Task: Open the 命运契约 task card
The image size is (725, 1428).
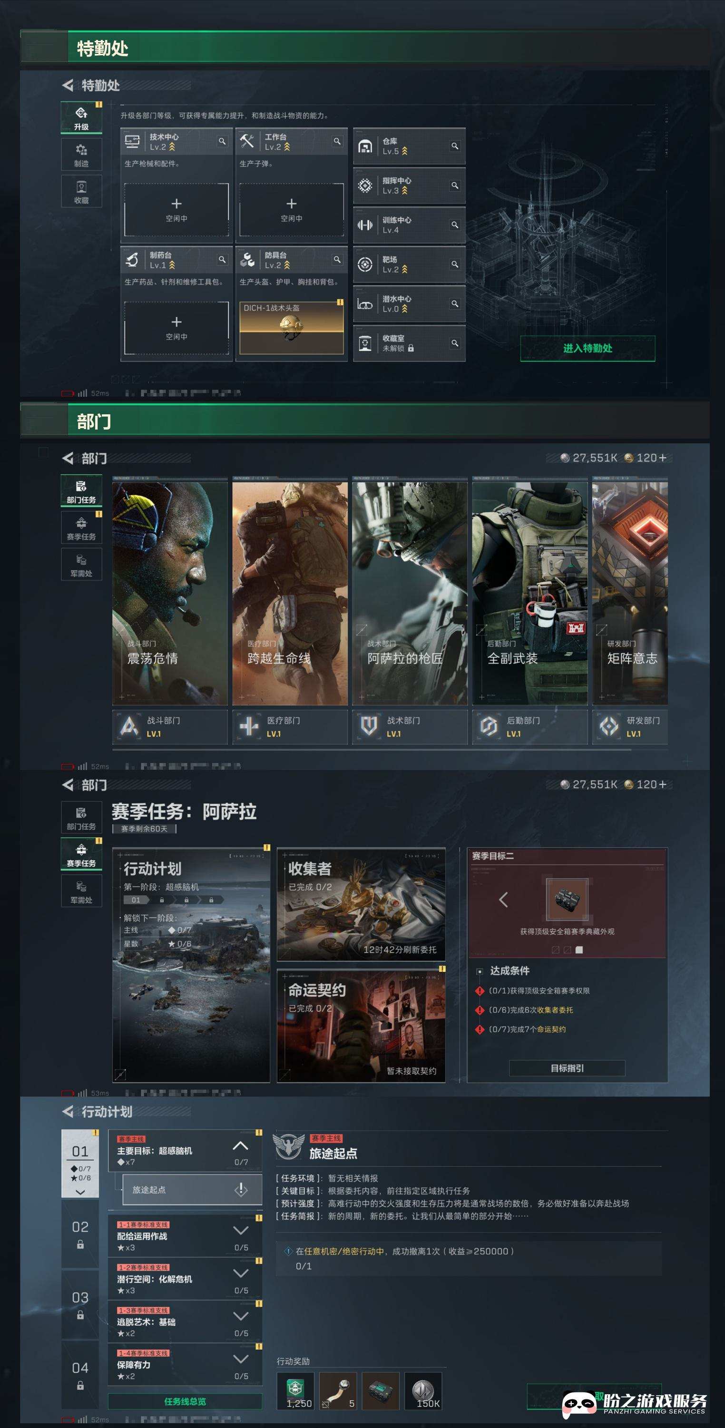Action: (361, 1026)
